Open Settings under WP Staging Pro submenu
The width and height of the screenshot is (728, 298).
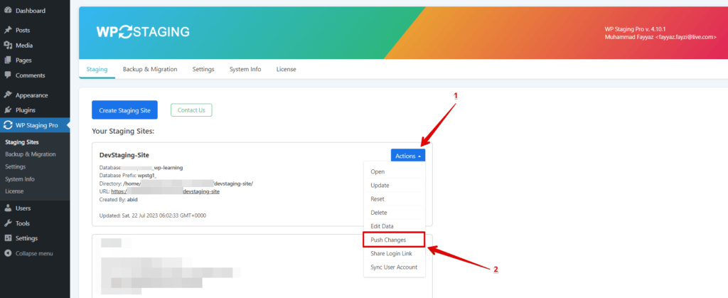[x=16, y=166]
